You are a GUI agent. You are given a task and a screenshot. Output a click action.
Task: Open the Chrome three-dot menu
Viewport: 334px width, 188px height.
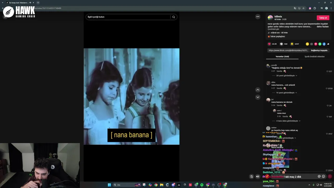(331, 8)
